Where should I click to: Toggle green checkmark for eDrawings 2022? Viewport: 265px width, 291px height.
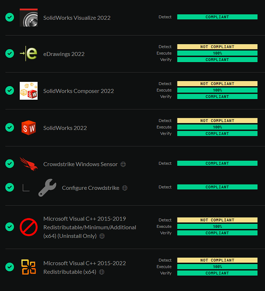coord(10,54)
